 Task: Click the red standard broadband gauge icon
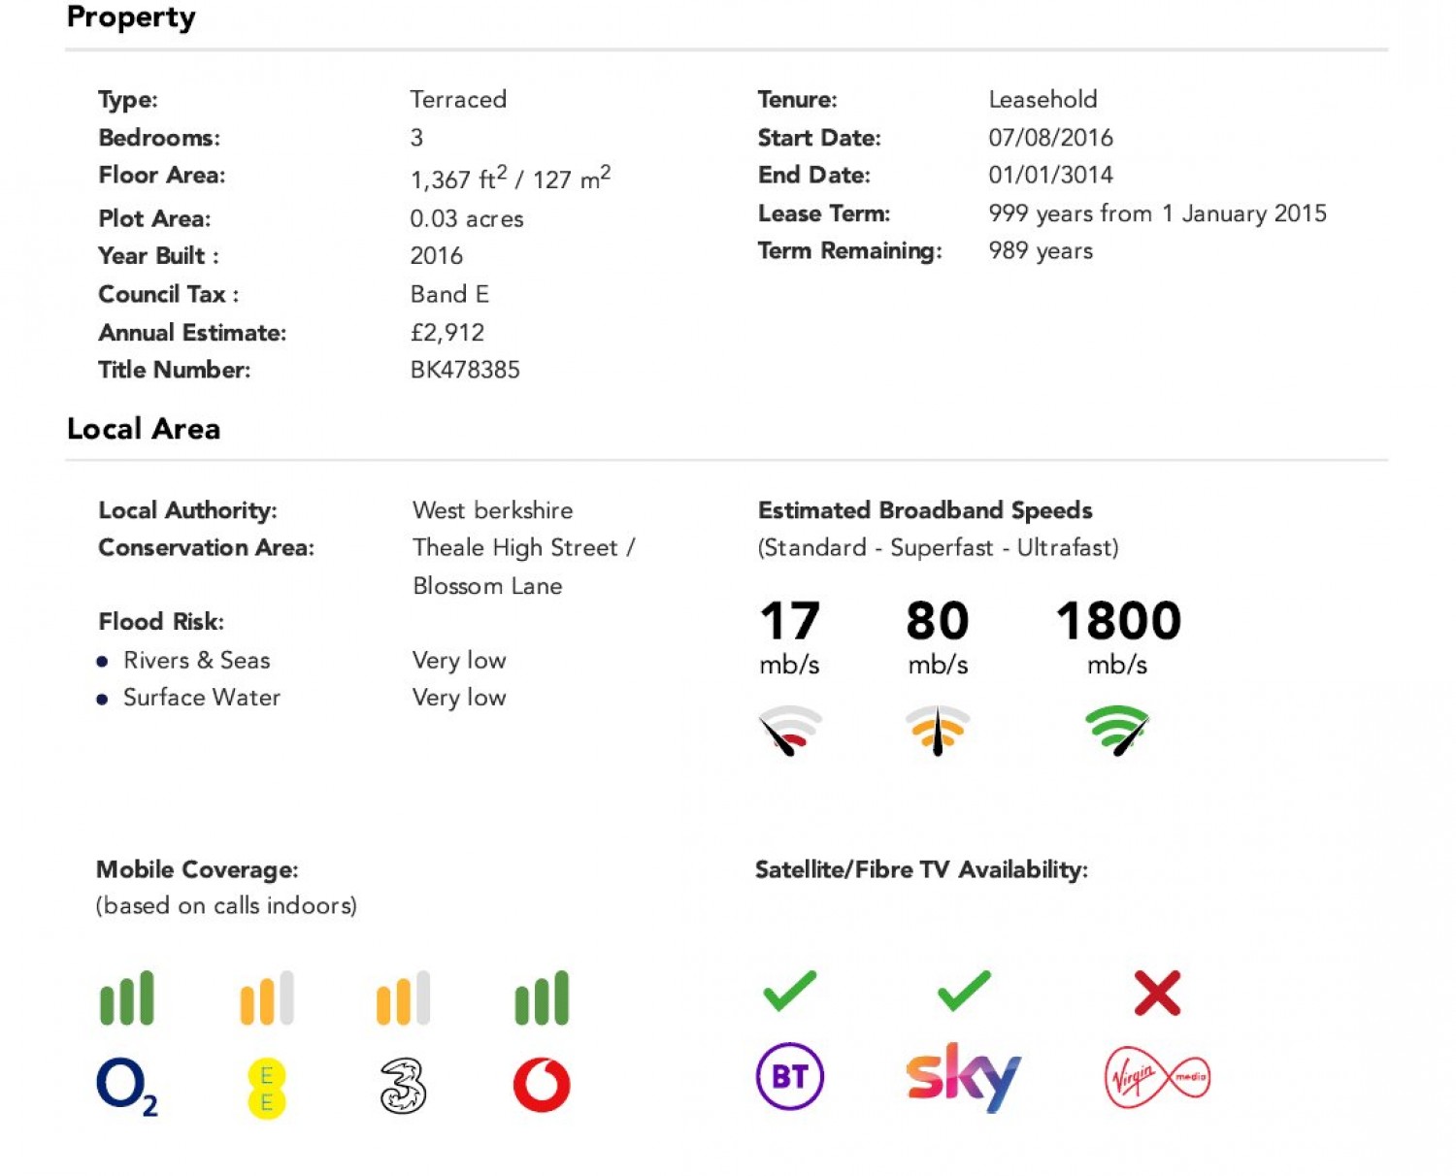(790, 731)
